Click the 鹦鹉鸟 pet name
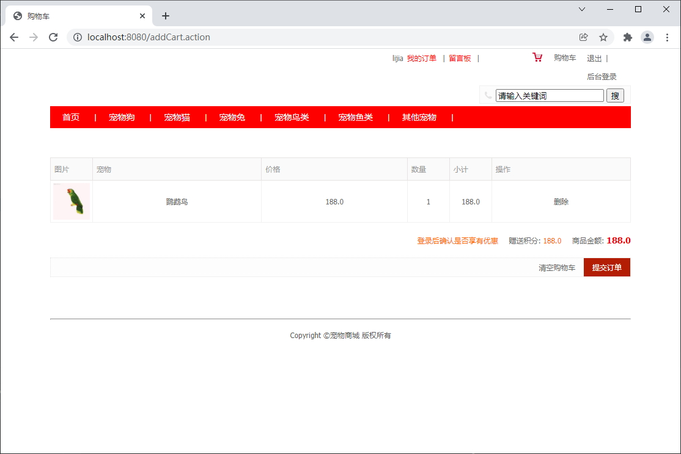Viewport: 681px width, 454px height. tap(177, 201)
